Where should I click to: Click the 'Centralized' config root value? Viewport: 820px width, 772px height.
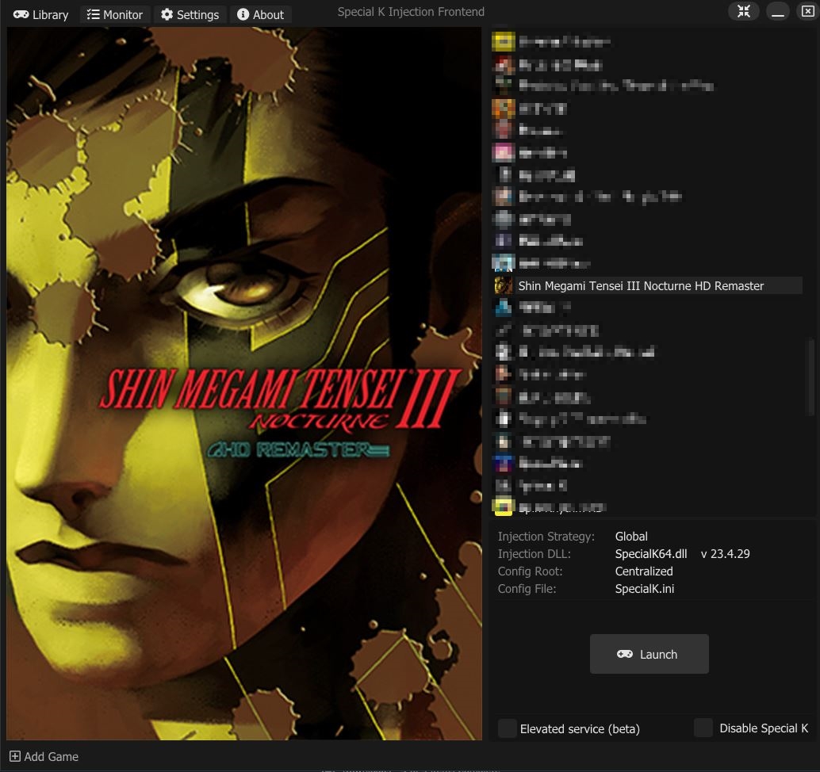coord(644,571)
